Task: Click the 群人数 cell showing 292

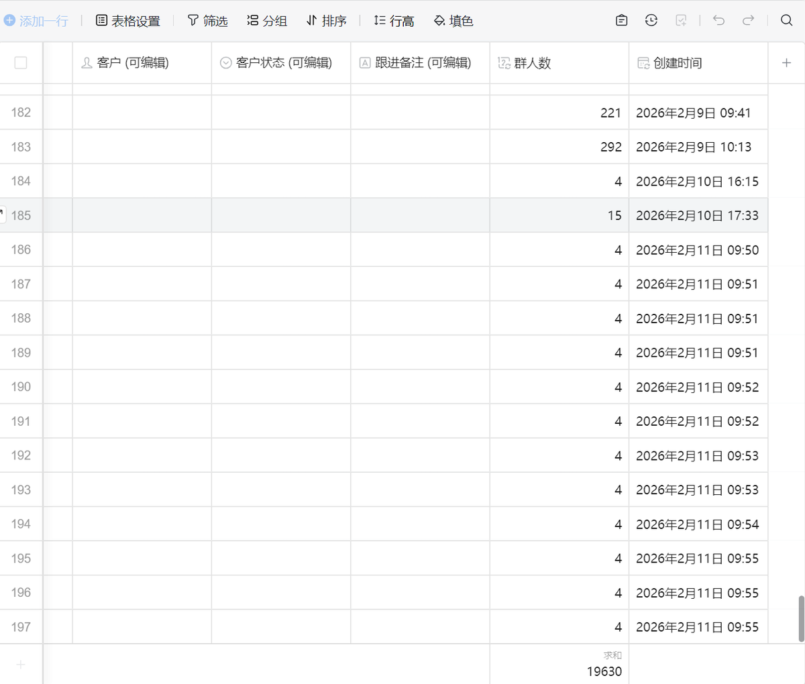Action: 559,147
